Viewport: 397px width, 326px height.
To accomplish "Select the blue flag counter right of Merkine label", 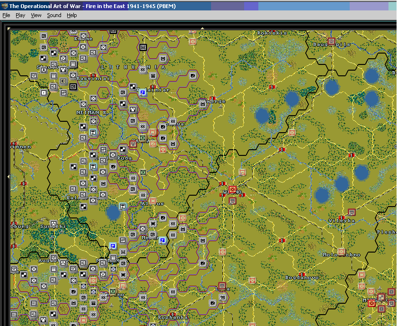I will coord(163,240).
